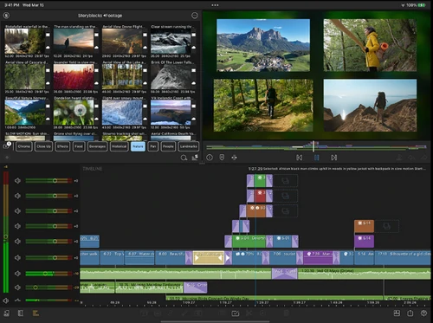Click the undo arrow under preview
433x323 pixels.
click(x=411, y=158)
